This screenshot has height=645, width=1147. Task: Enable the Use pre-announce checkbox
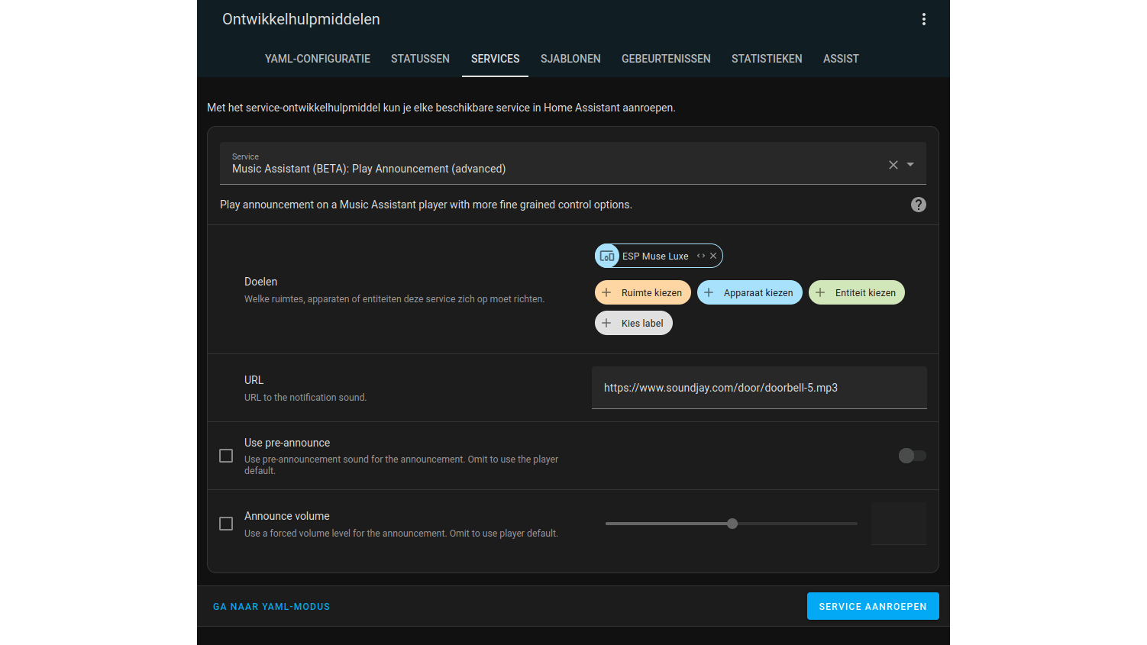coord(226,456)
